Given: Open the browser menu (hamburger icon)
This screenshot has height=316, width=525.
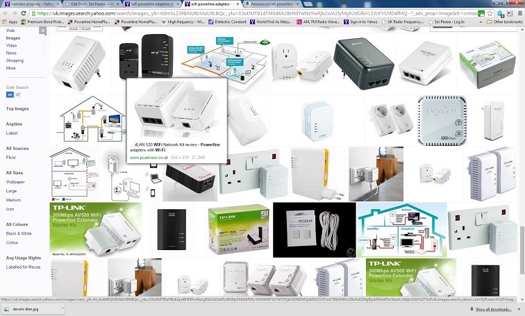Looking at the screenshot, I should pyautogui.click(x=519, y=13).
